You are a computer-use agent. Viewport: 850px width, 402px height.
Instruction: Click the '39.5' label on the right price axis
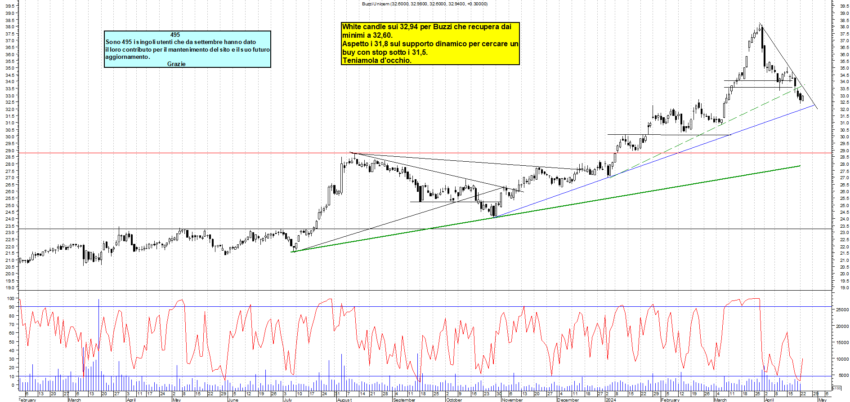[844, 6]
